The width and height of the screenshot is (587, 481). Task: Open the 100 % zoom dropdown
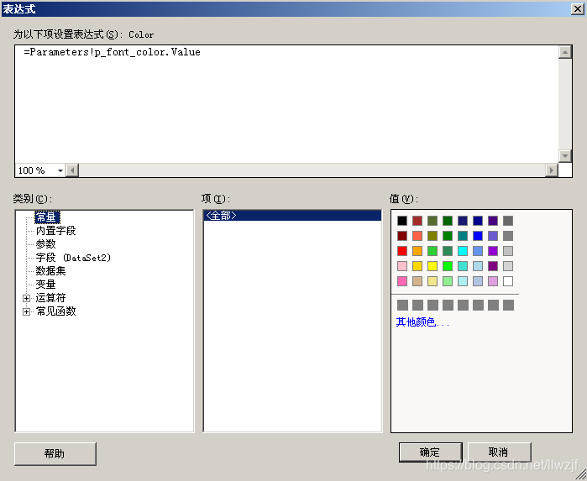pyautogui.click(x=60, y=170)
